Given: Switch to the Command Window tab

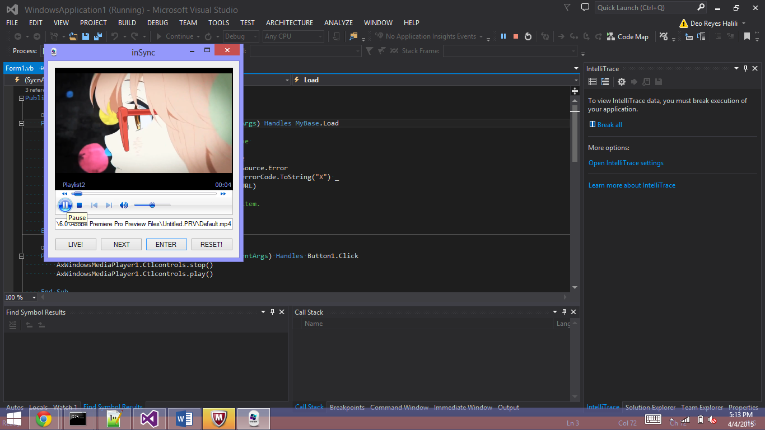Looking at the screenshot, I should pos(399,408).
